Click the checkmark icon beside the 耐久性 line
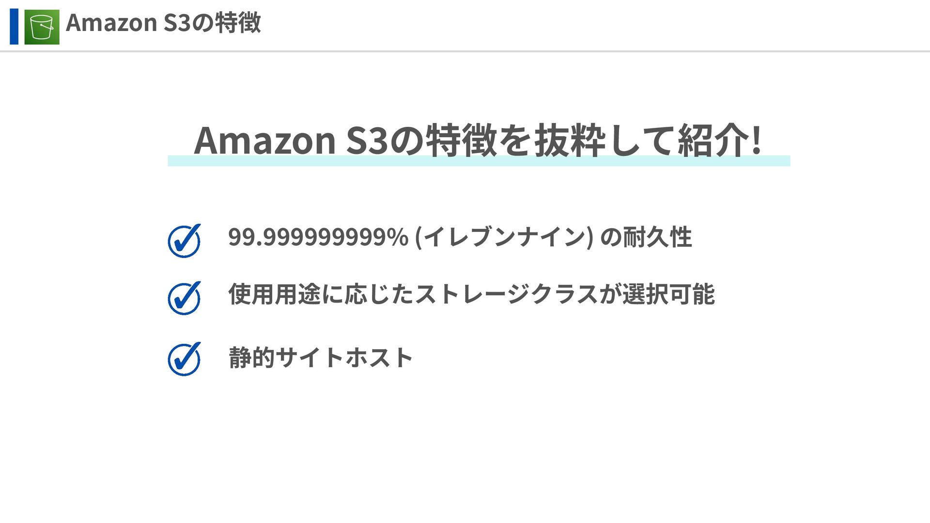 pyautogui.click(x=184, y=240)
